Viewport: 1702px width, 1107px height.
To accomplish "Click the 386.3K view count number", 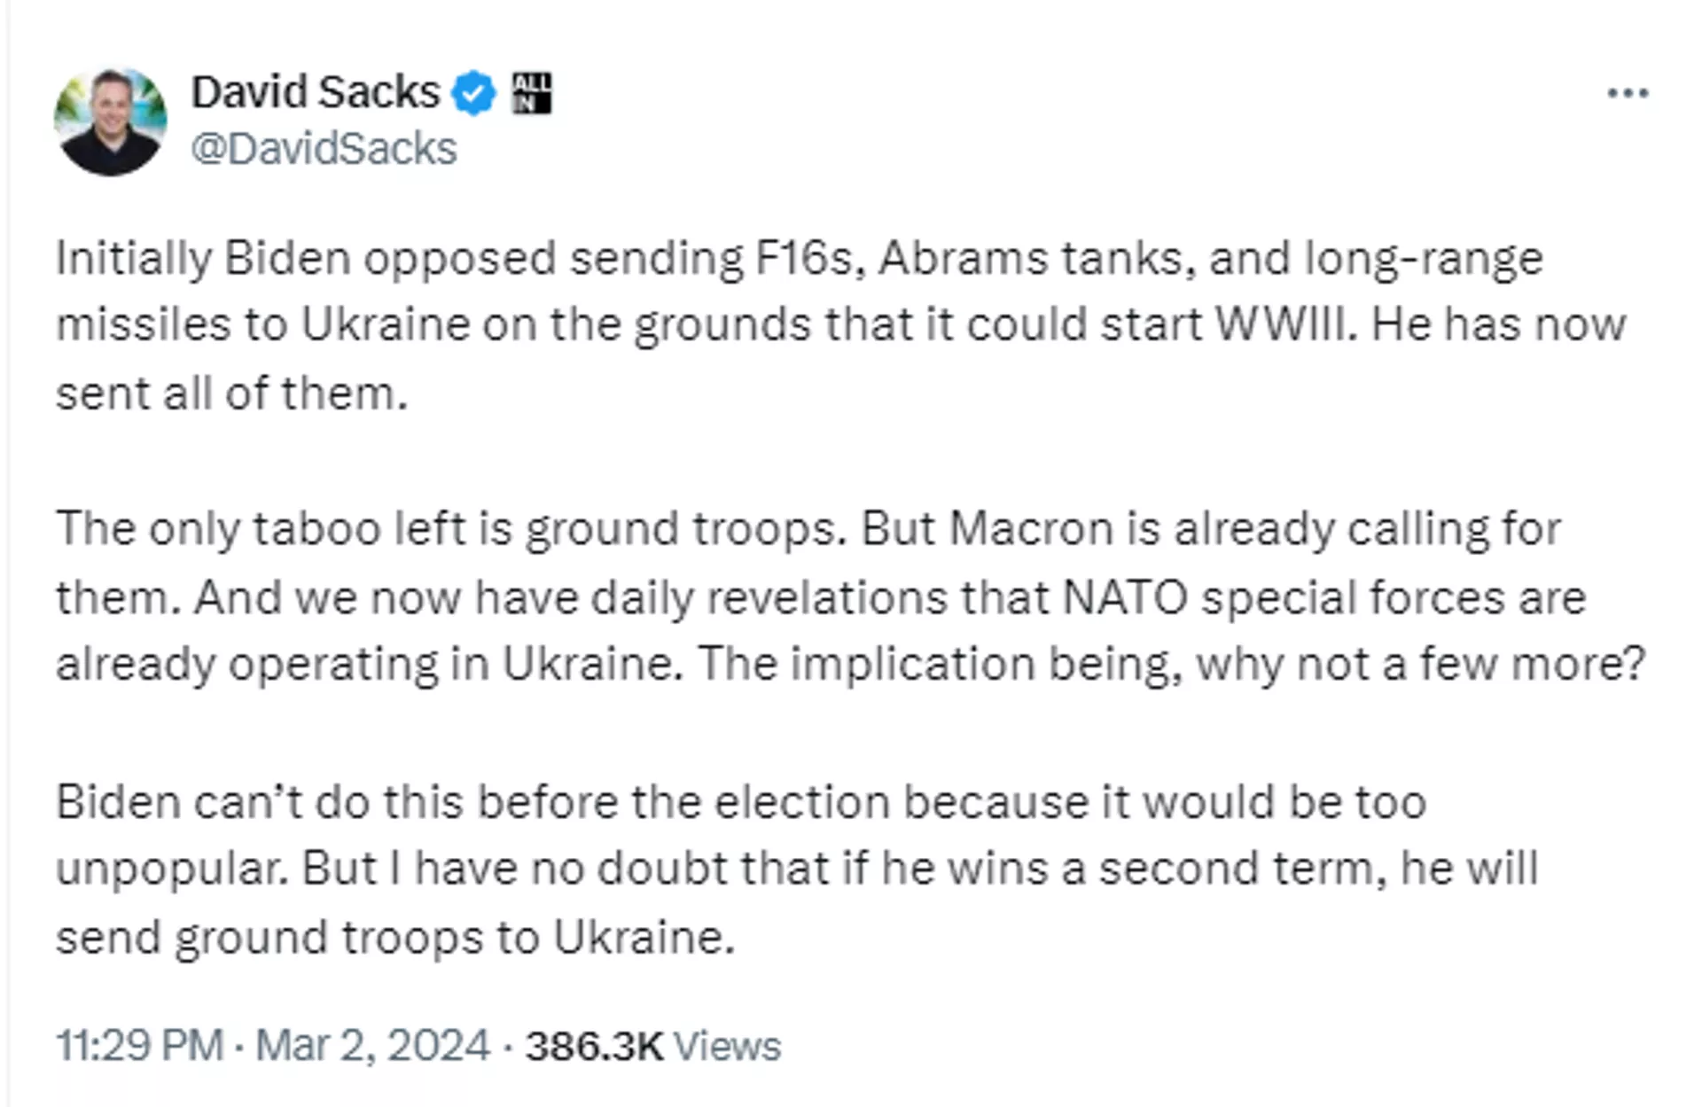I will [x=593, y=1046].
